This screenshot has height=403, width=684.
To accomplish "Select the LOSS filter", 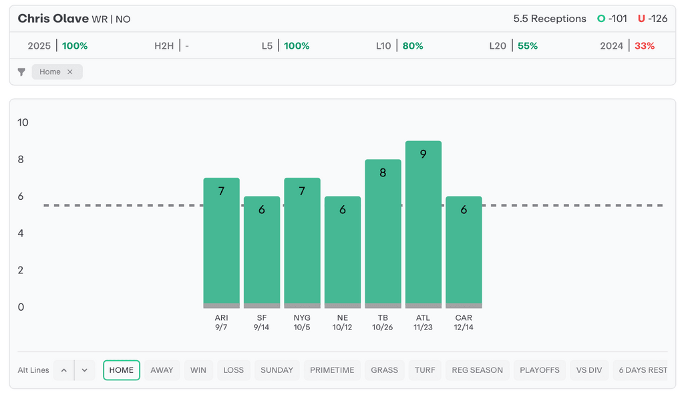I will pos(233,370).
